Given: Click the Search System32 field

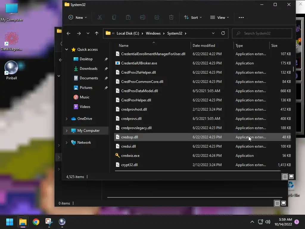Looking at the screenshot, I should (262, 33).
